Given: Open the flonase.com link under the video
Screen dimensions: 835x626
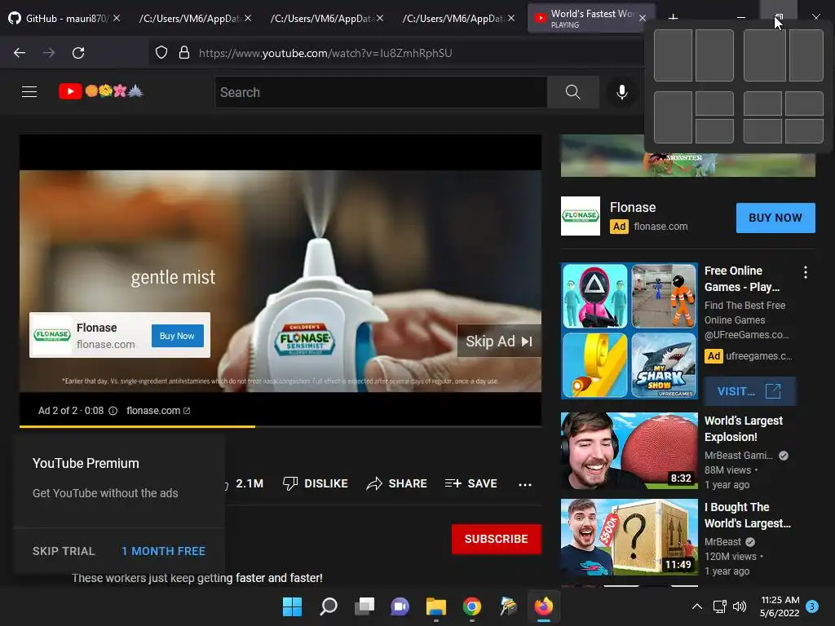Looking at the screenshot, I should (x=158, y=411).
